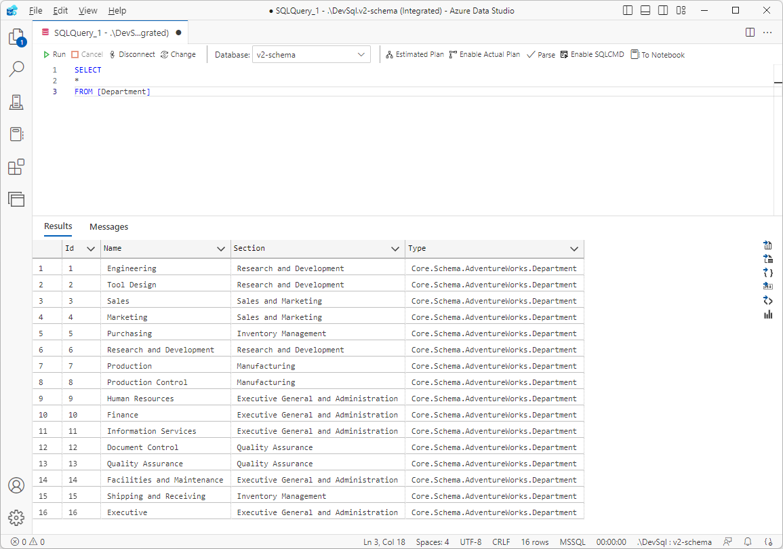
Task: Open the editor More Actions ellipsis
Action: point(767,33)
